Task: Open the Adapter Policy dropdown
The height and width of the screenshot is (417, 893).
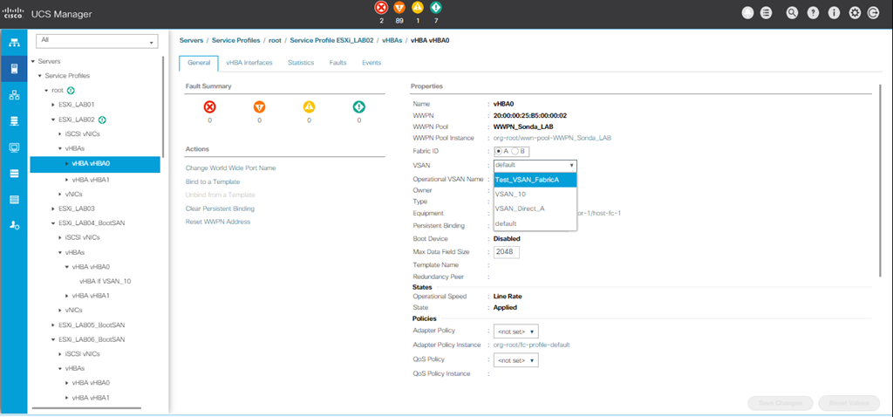Action: click(x=516, y=332)
